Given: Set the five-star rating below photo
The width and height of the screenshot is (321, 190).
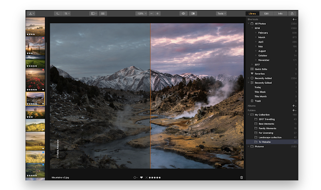Looking at the screenshot, I should coord(154,177).
